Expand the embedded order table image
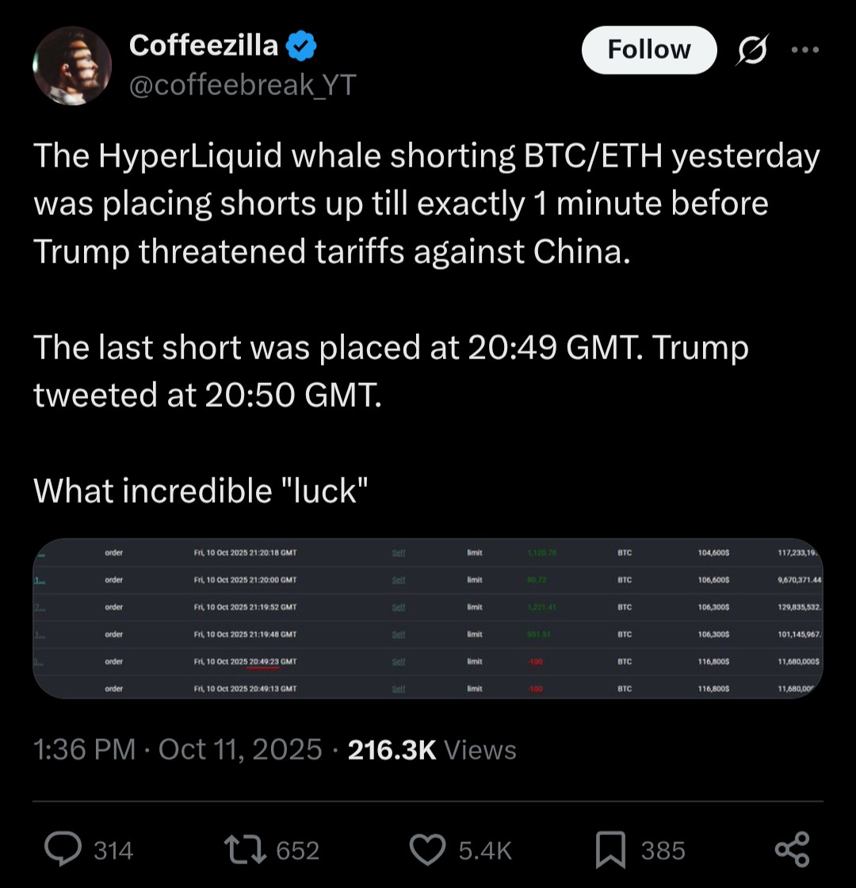The width and height of the screenshot is (856, 888). pyautogui.click(x=428, y=618)
